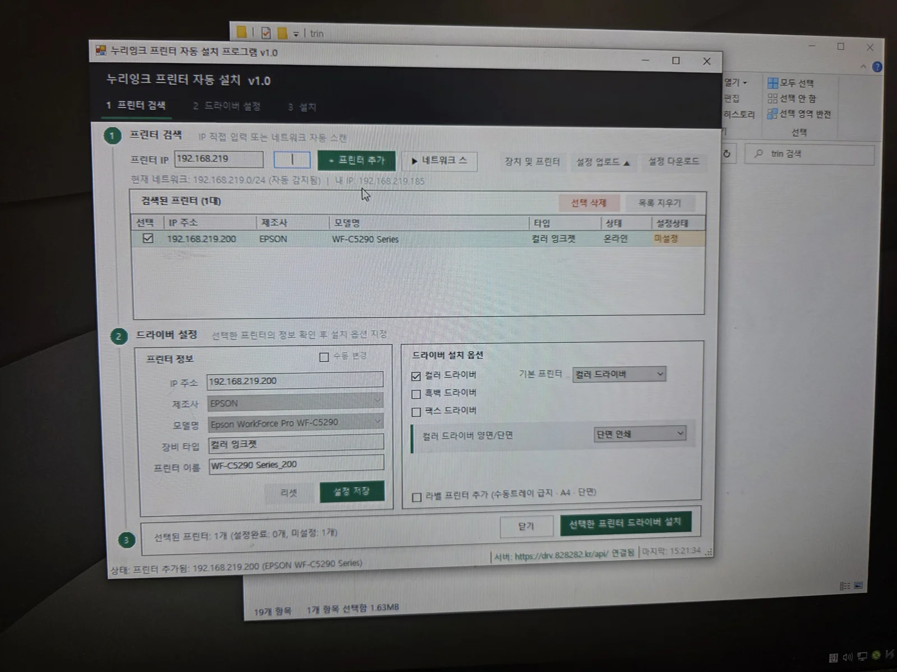
Task: Uncheck the 192.168.219.200 printer row checkbox
Action: (147, 238)
